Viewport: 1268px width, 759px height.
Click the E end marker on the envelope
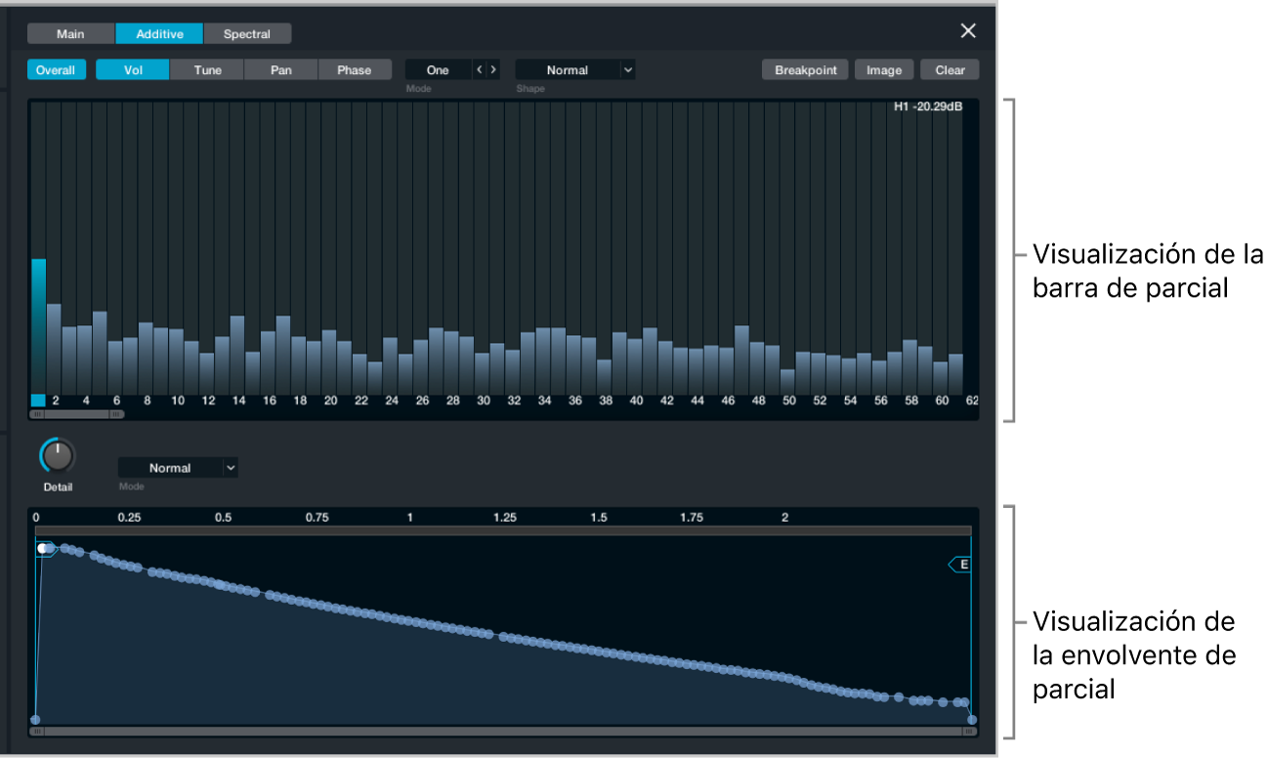961,565
